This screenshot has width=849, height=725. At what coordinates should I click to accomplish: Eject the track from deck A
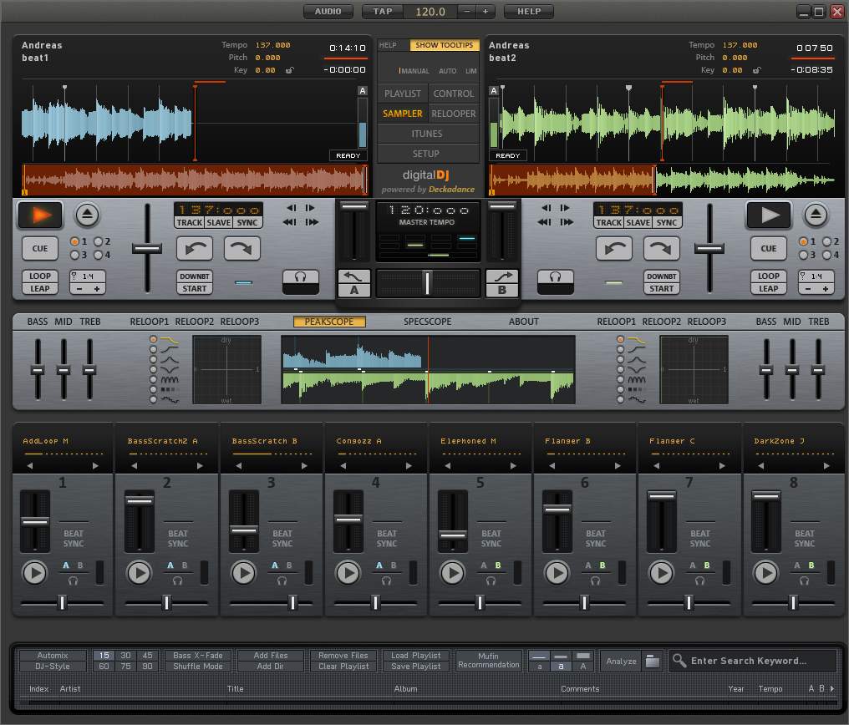[x=87, y=215]
